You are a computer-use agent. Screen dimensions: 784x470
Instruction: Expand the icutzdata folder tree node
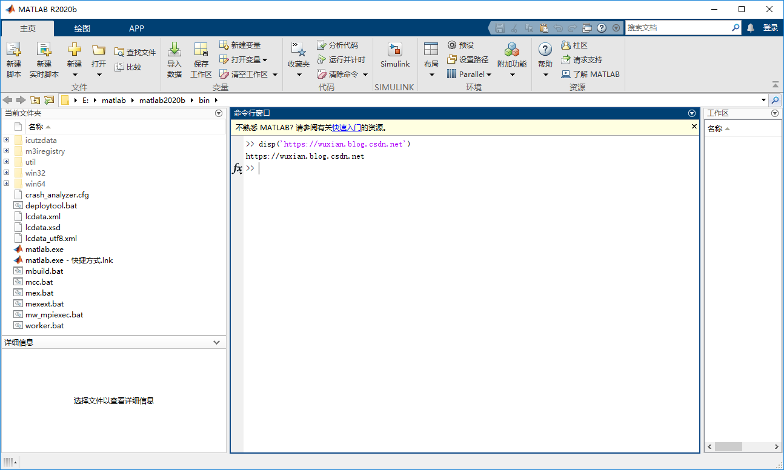[x=6, y=141]
